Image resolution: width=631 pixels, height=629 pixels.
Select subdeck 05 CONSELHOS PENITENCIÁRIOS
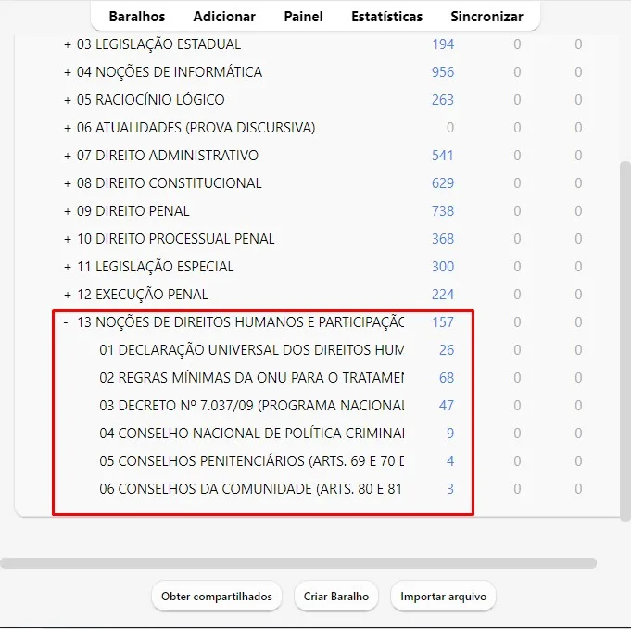(251, 460)
